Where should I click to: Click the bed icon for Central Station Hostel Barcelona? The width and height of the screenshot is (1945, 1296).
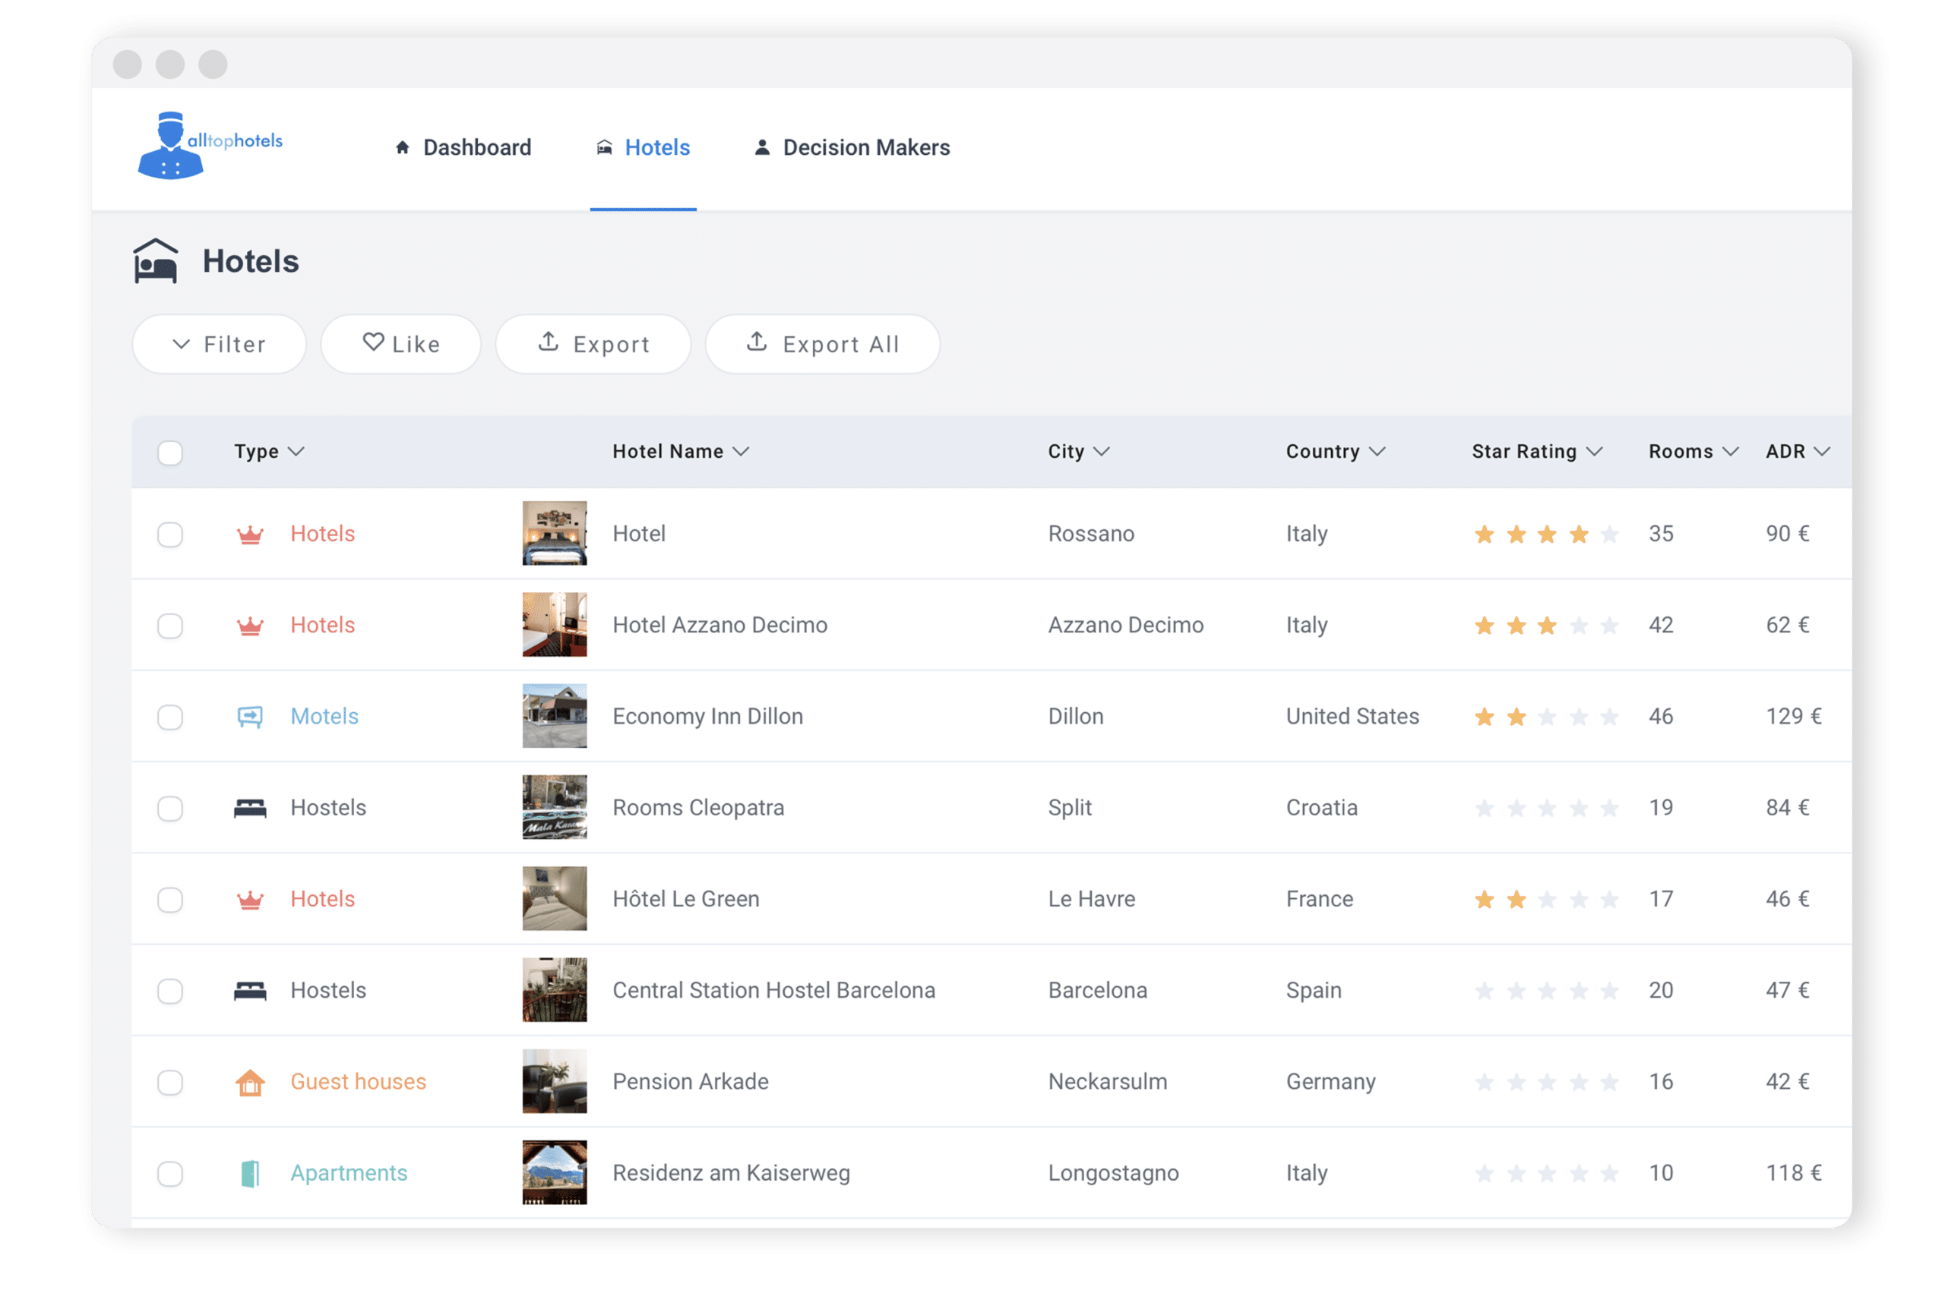click(x=250, y=990)
